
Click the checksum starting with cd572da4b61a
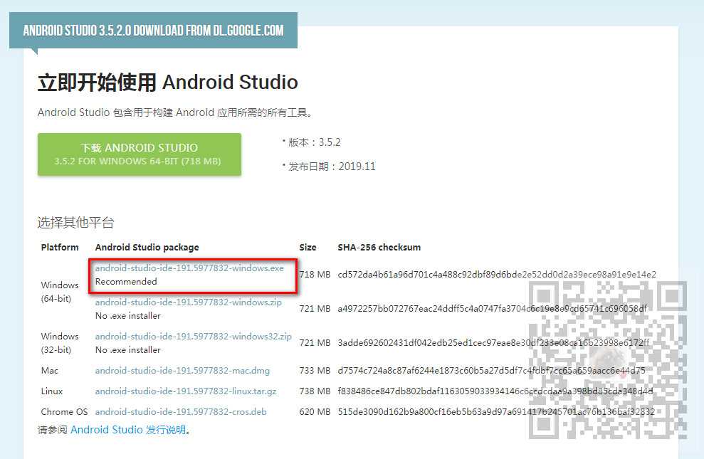497,274
